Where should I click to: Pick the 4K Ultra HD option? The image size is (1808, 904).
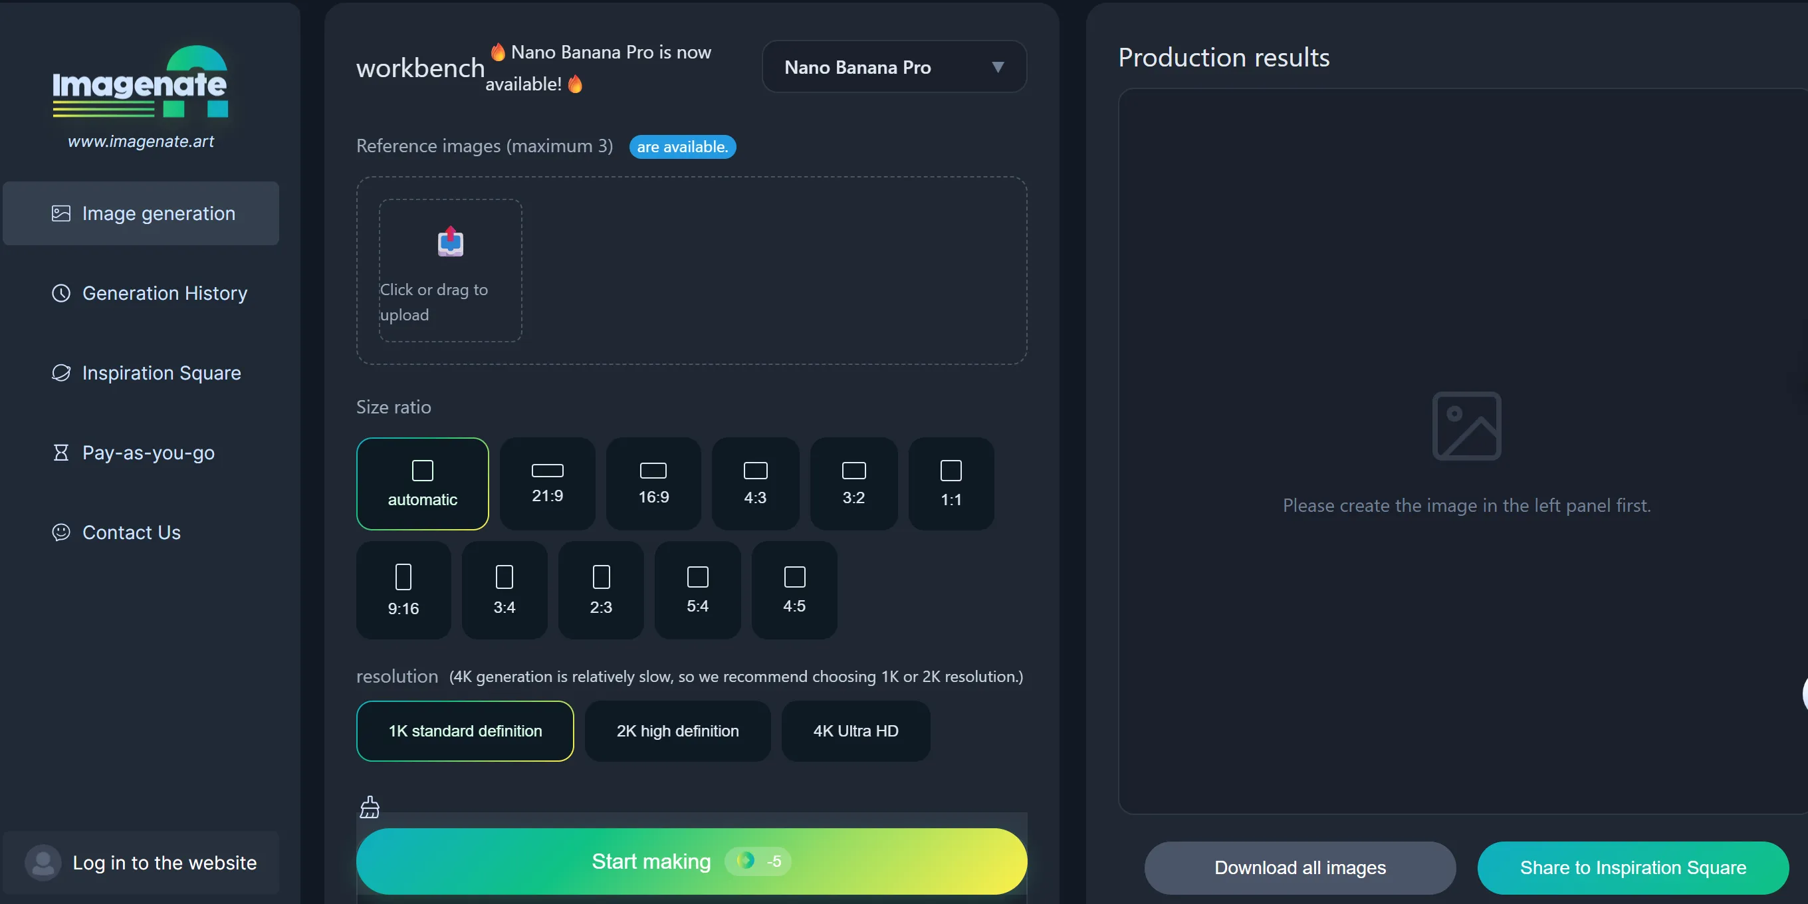(x=855, y=731)
